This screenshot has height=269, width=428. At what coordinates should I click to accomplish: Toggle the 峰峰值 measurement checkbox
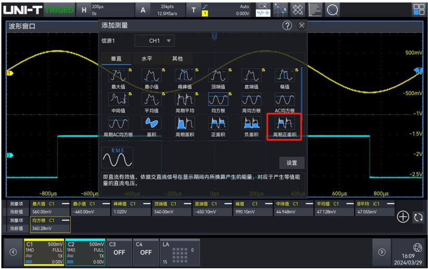point(185,76)
